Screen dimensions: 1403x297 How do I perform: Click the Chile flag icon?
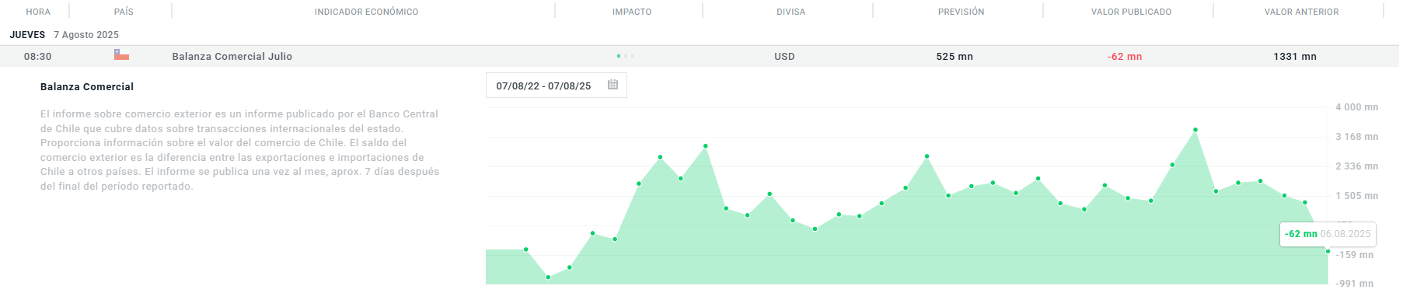121,55
